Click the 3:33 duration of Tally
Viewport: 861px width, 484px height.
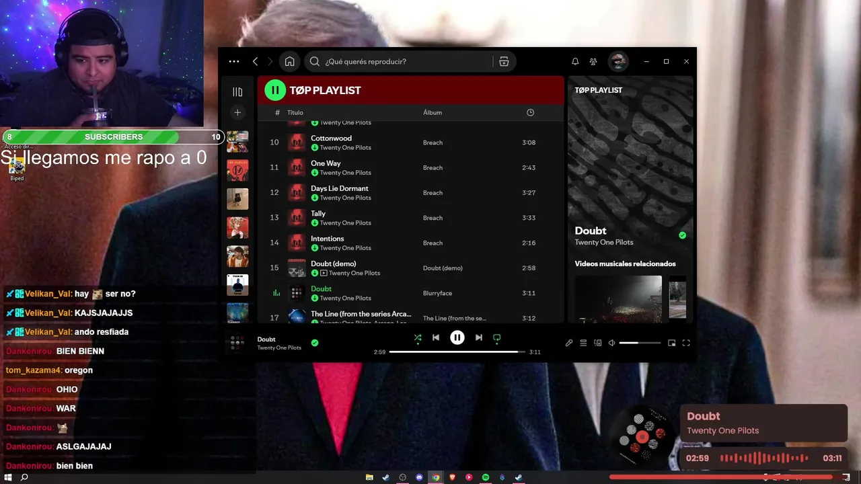[x=529, y=218]
